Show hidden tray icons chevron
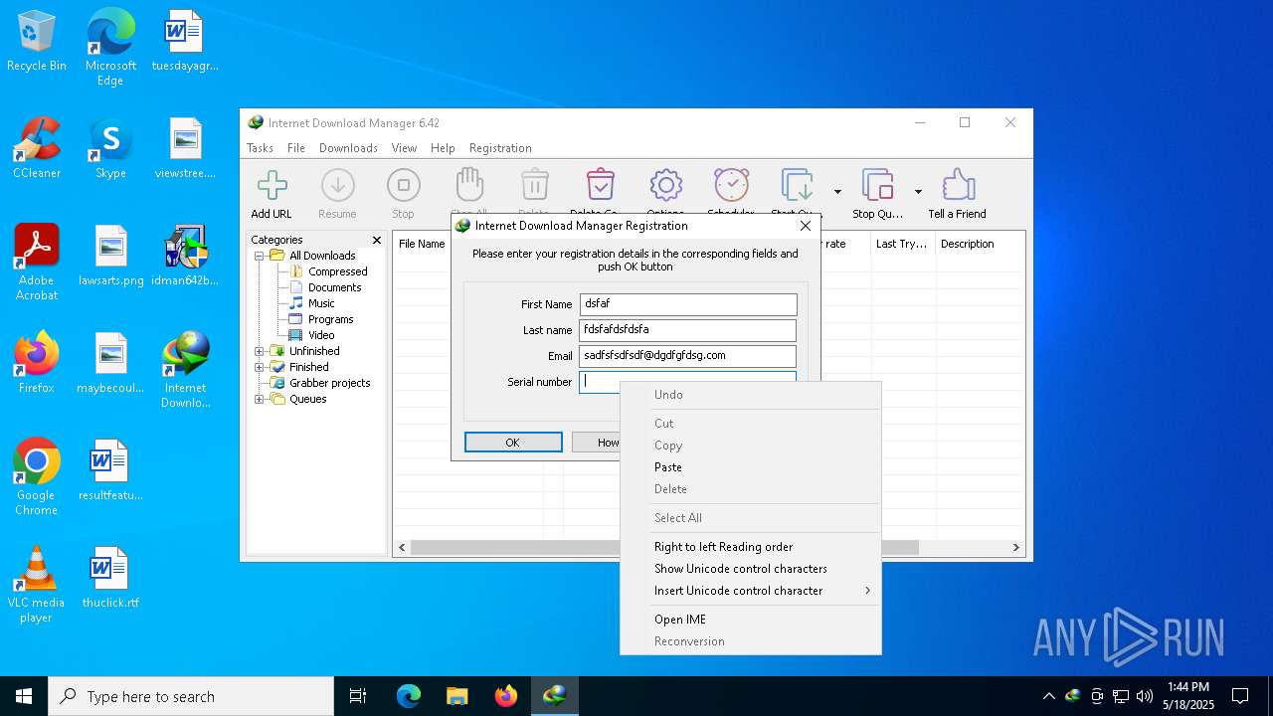Image resolution: width=1273 pixels, height=716 pixels. click(x=1048, y=696)
